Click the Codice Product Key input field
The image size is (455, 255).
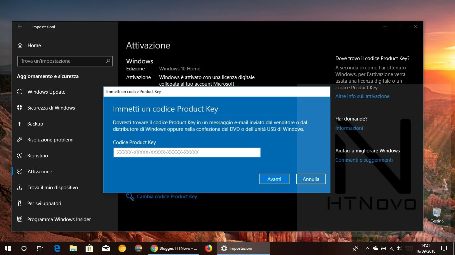click(187, 152)
